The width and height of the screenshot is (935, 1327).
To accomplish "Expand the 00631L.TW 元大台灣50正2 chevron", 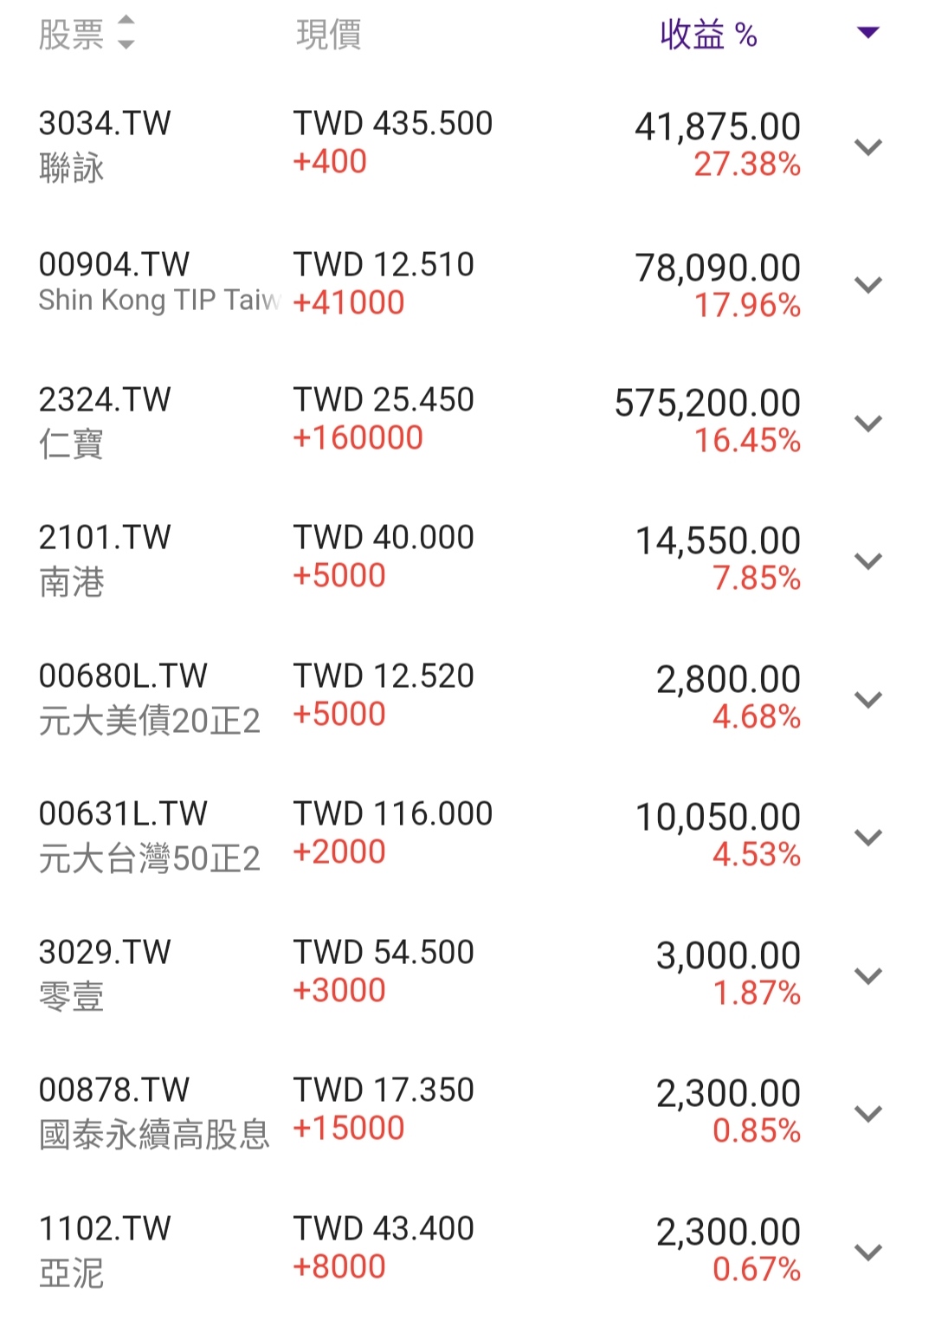I will (x=867, y=837).
